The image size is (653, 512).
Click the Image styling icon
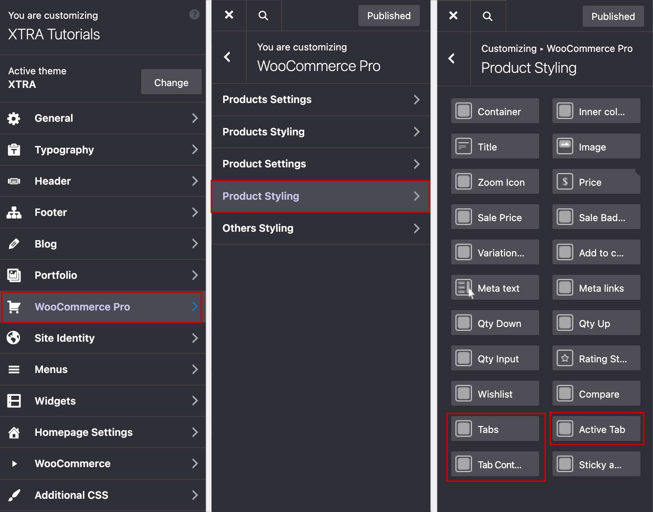pyautogui.click(x=565, y=146)
